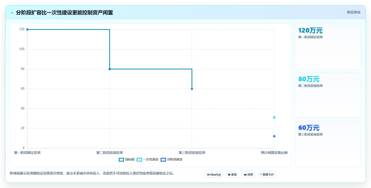Click the blue 分阶段建设 data point
The height and width of the screenshot is (188, 371).
pos(274,136)
